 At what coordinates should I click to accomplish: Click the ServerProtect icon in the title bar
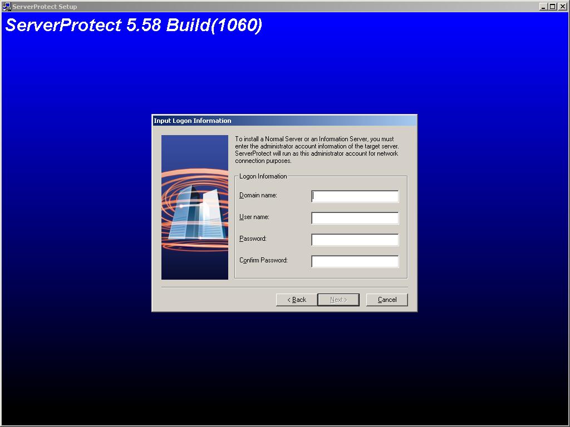pyautogui.click(x=6, y=6)
